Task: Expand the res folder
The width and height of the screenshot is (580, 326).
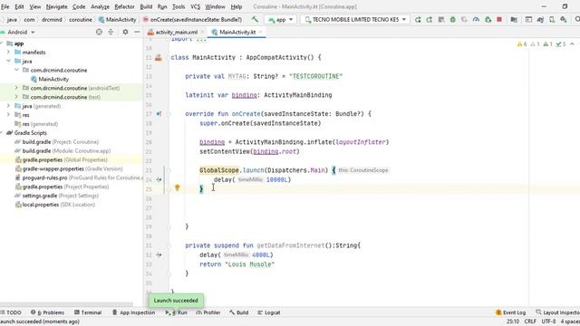Action: (x=8, y=115)
